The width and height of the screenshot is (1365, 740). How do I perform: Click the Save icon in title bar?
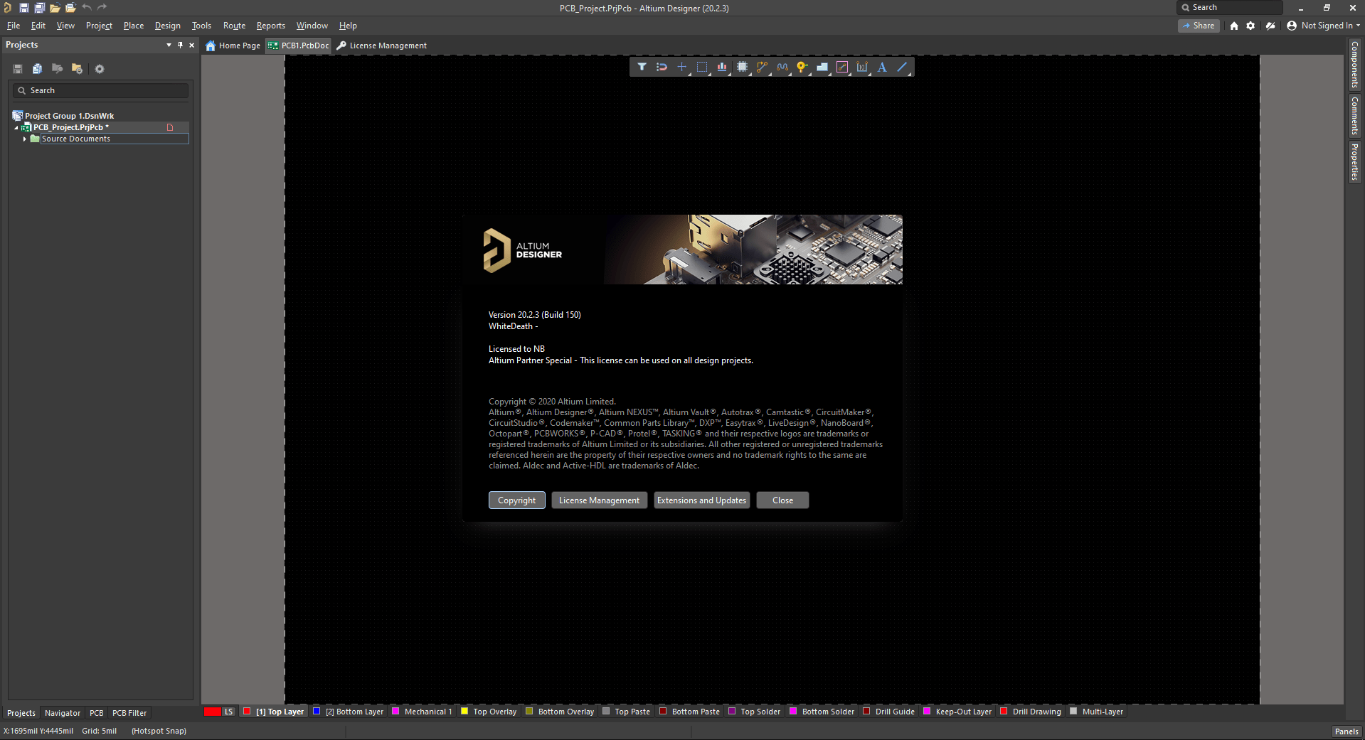(23, 8)
